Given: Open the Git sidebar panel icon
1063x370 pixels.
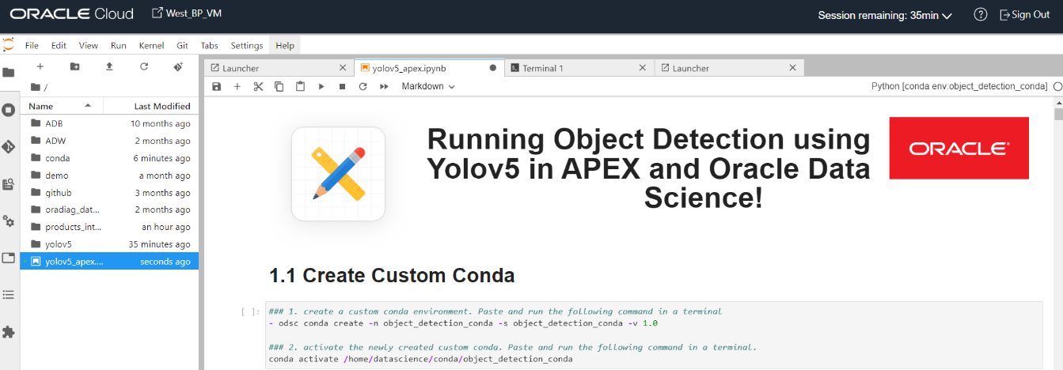Looking at the screenshot, I should coord(9,147).
